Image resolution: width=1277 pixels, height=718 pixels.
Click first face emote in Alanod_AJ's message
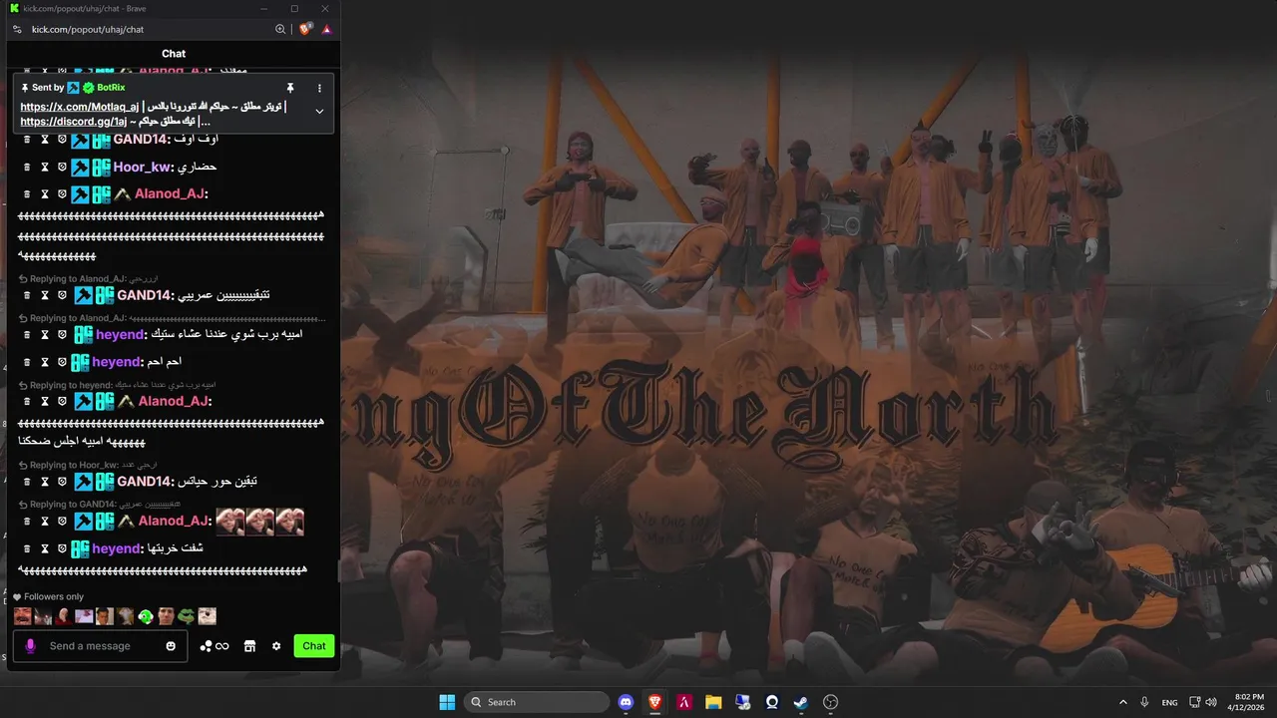(230, 522)
